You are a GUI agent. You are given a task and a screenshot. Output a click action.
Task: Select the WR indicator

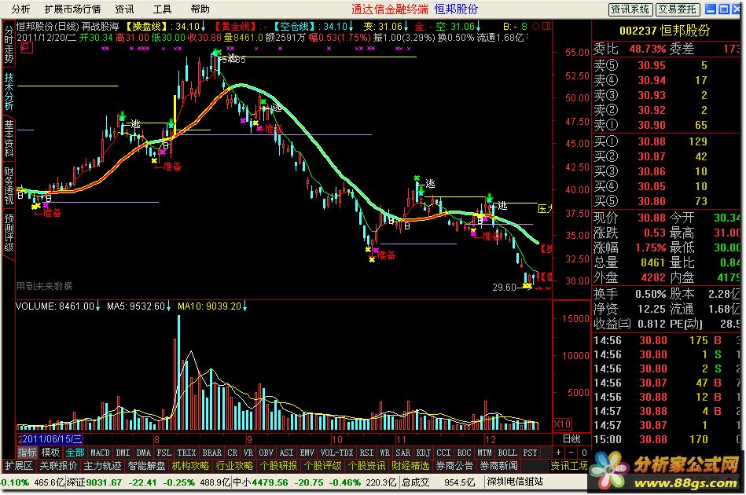pos(385,453)
